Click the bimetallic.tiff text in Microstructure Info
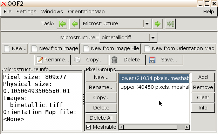This screenshot has height=134, width=218. pos(36,105)
